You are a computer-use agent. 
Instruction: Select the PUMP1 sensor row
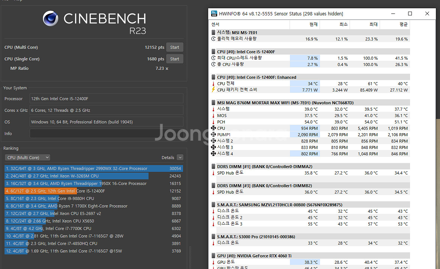click(x=309, y=135)
